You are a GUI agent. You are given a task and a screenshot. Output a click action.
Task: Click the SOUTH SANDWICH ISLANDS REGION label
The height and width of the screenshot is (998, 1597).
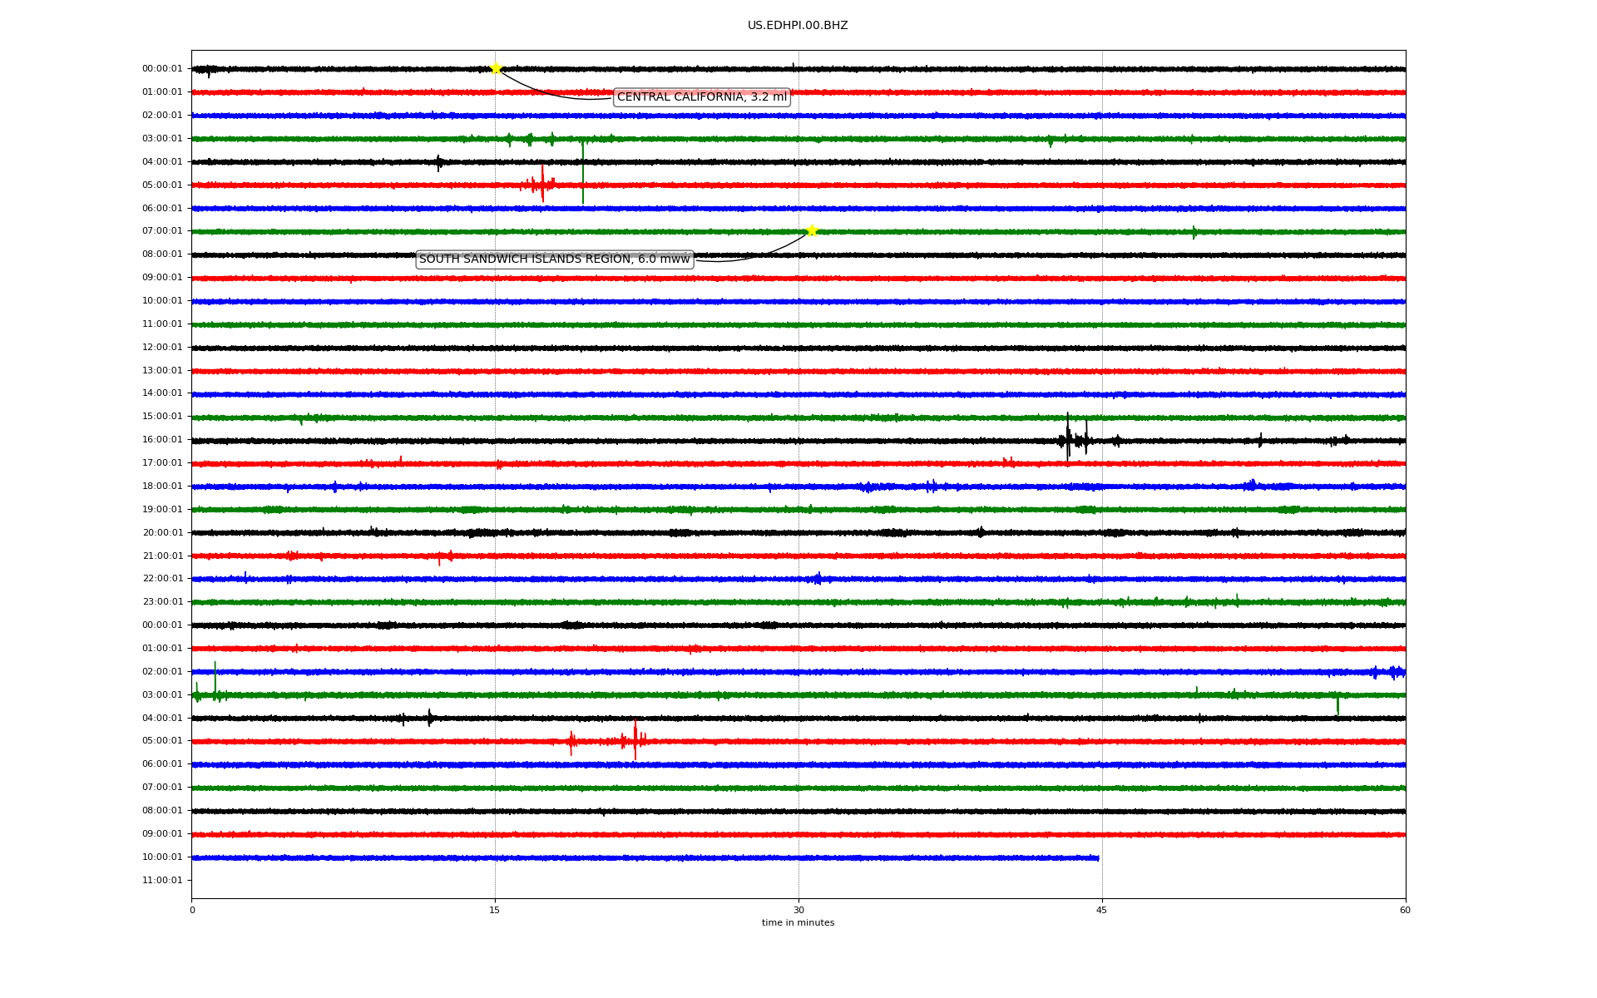[x=554, y=259]
